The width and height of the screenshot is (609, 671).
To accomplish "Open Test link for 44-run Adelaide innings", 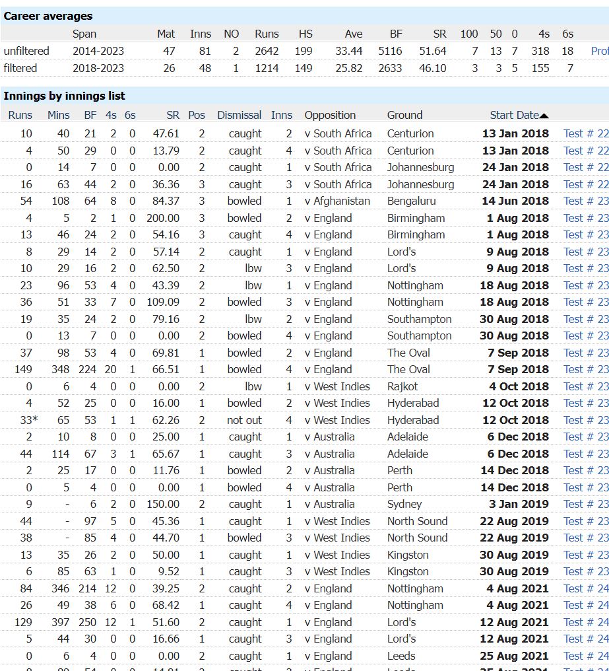I will click(586, 454).
